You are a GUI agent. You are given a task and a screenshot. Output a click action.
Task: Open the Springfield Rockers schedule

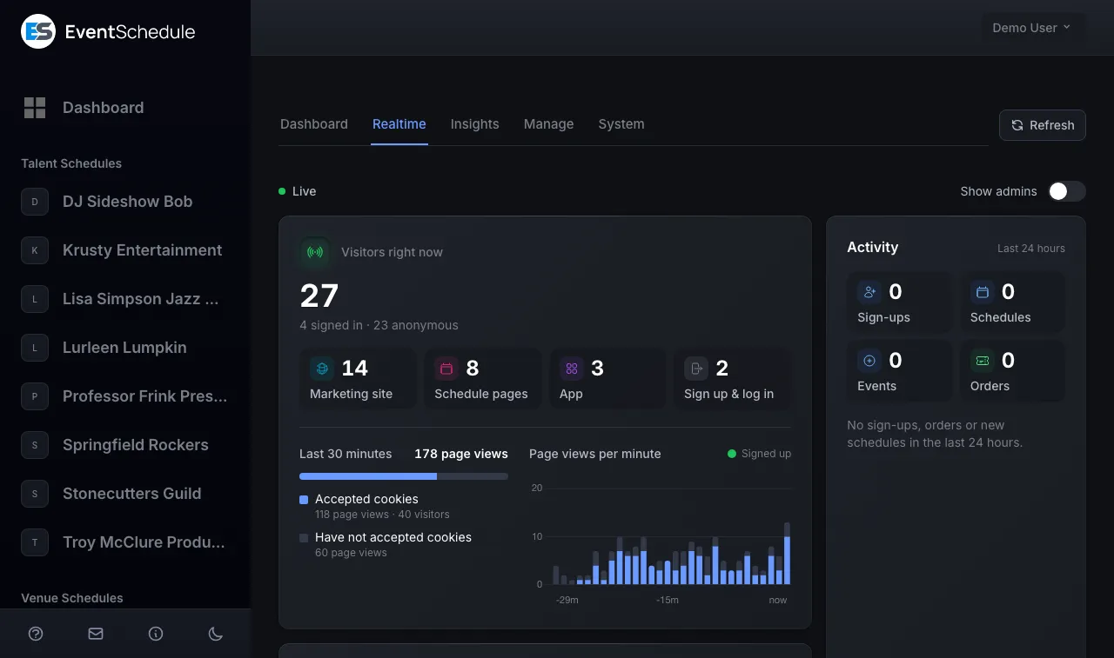(125, 445)
